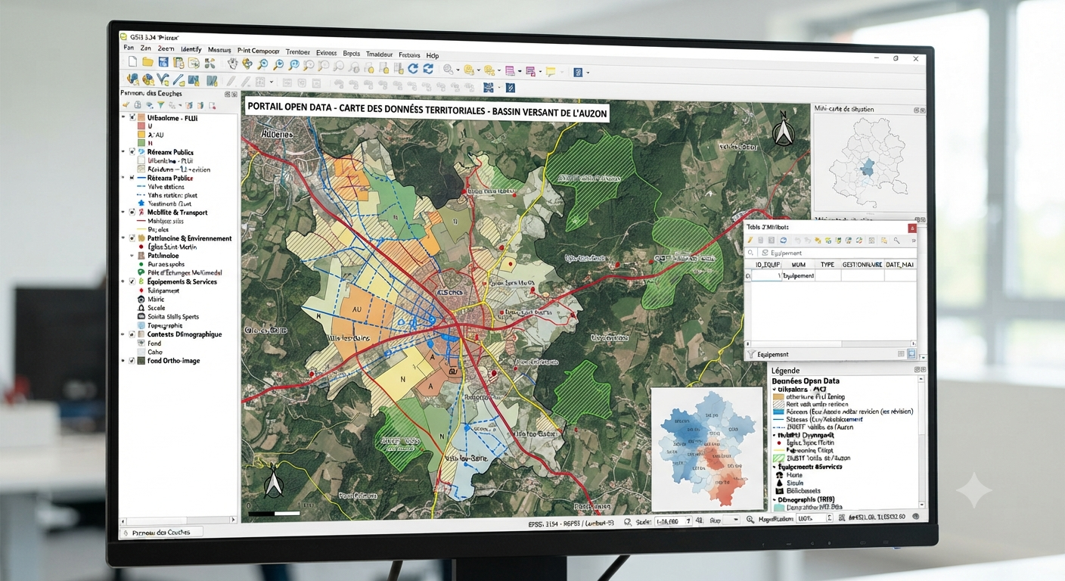The height and width of the screenshot is (581, 1065).
Task: Create a new project with the blank page icon
Action: [x=133, y=61]
